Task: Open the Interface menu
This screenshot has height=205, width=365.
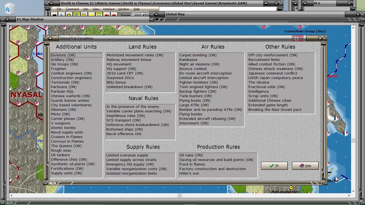Action: [x=109, y=9]
